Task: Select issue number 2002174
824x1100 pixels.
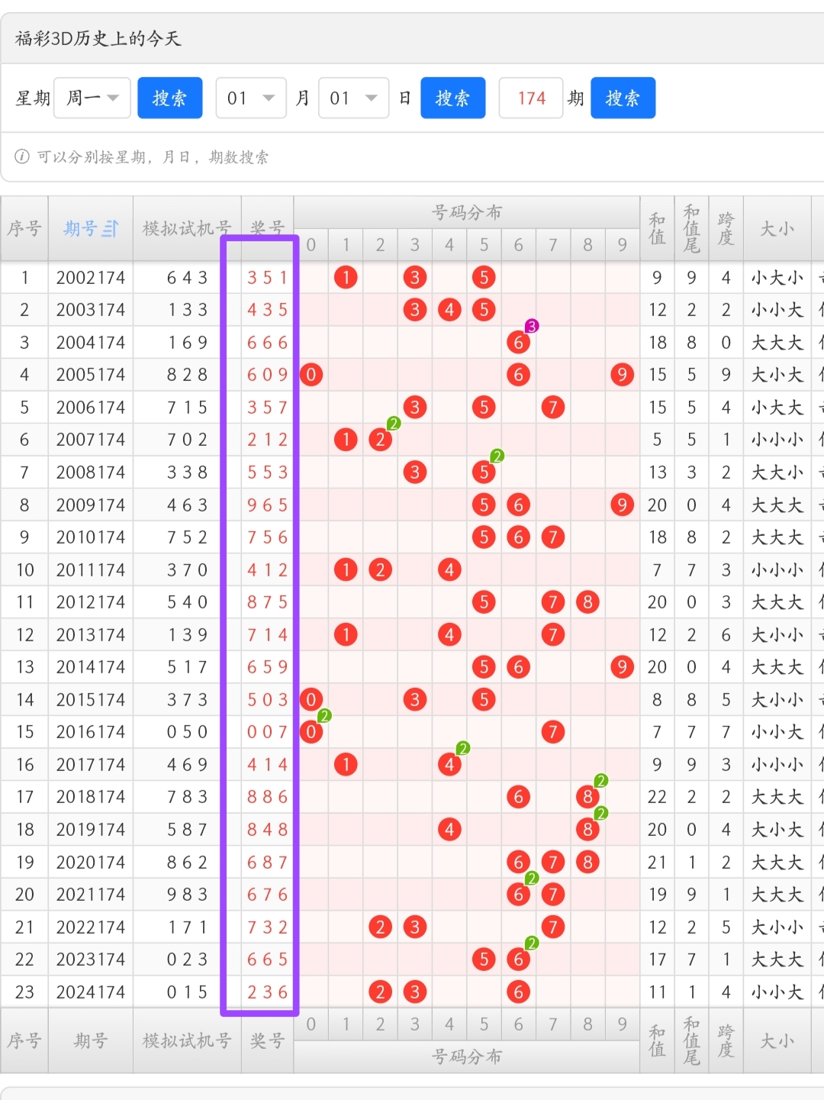Action: pyautogui.click(x=91, y=278)
